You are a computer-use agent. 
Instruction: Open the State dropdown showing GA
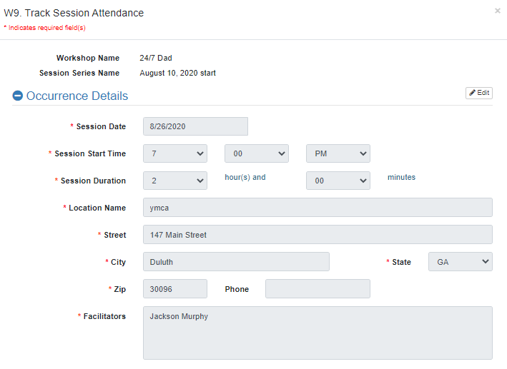(461, 262)
